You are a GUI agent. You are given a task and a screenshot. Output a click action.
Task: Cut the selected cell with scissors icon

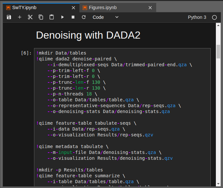click(30, 17)
